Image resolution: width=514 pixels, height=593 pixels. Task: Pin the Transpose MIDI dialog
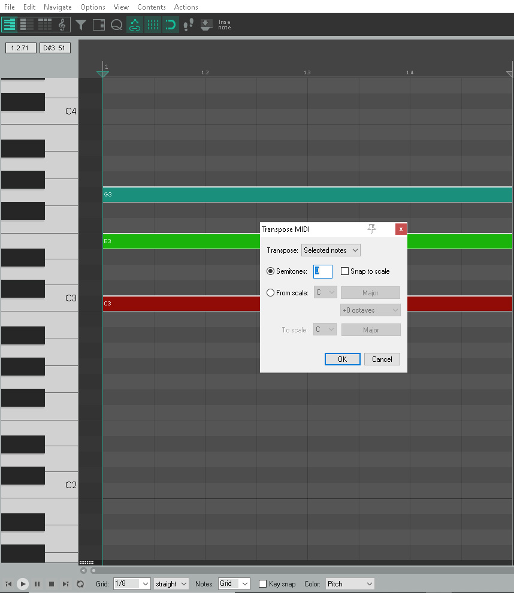(371, 229)
